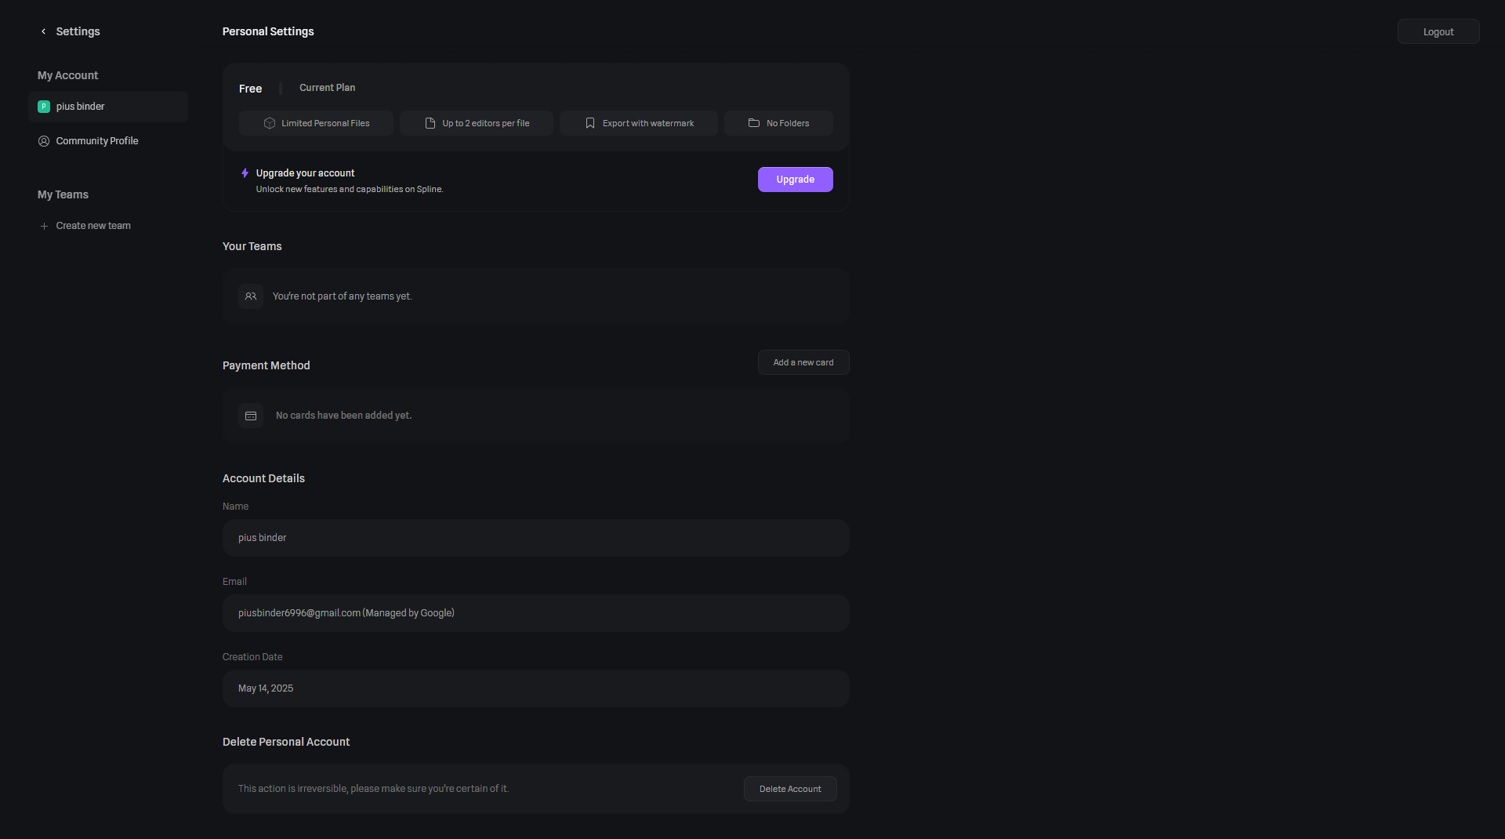This screenshot has height=839, width=1505.
Task: Click the Email field showing Gmail address
Action: click(535, 613)
